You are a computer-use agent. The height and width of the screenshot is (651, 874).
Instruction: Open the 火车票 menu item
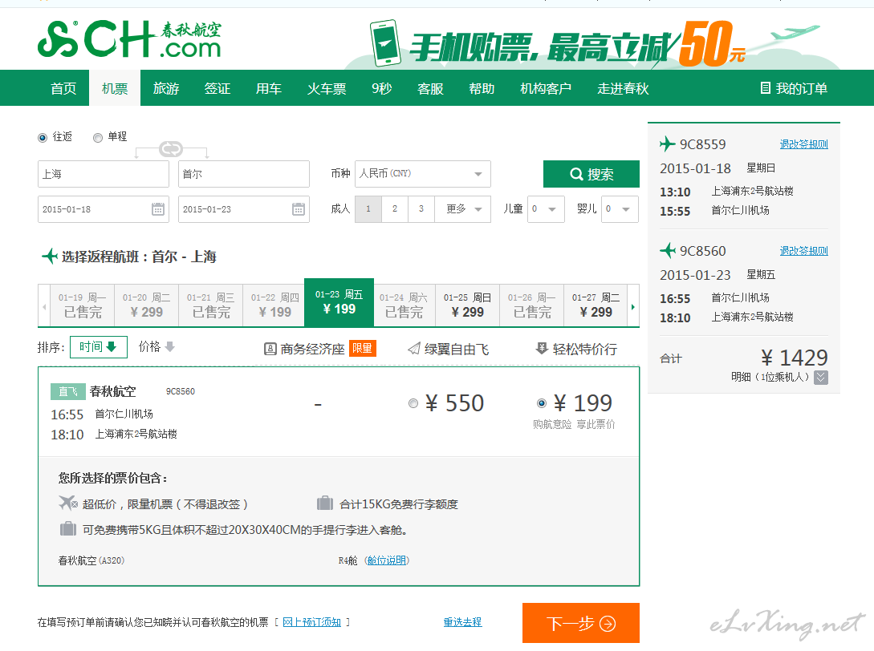point(326,88)
